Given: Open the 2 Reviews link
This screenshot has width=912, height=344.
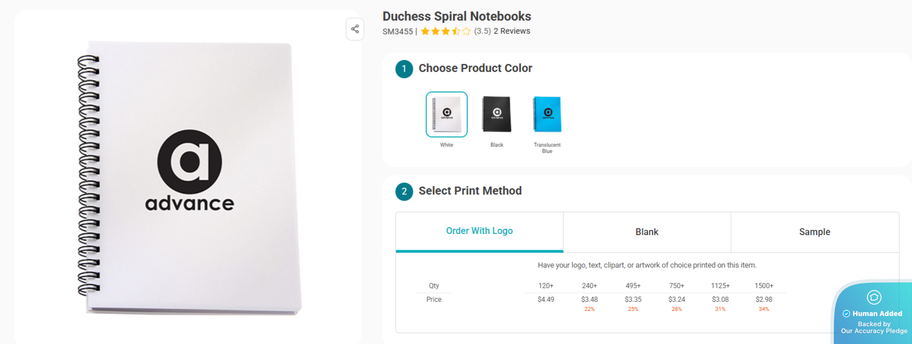Looking at the screenshot, I should point(512,31).
